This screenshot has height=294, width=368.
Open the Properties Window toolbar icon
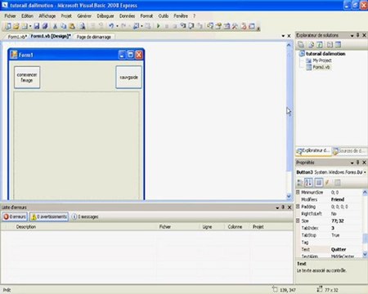point(218,26)
